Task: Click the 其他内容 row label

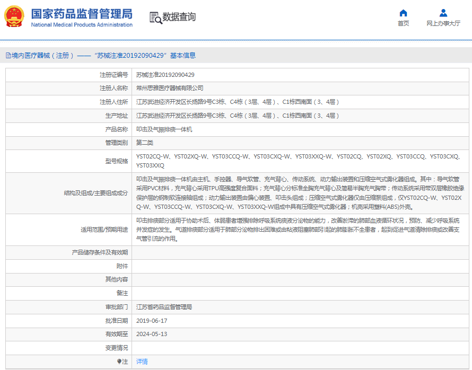Action: click(x=117, y=279)
